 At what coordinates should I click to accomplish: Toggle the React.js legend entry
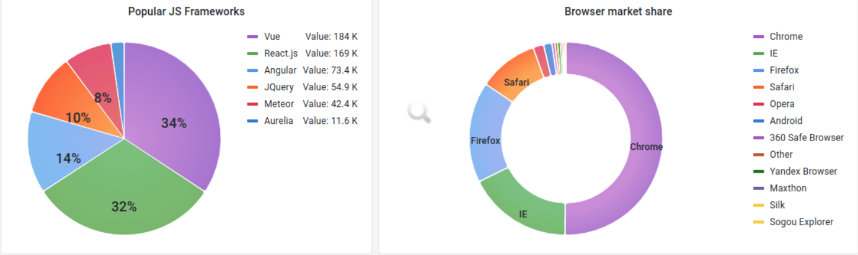[x=280, y=53]
